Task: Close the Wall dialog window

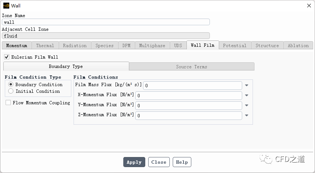Action: (x=309, y=6)
